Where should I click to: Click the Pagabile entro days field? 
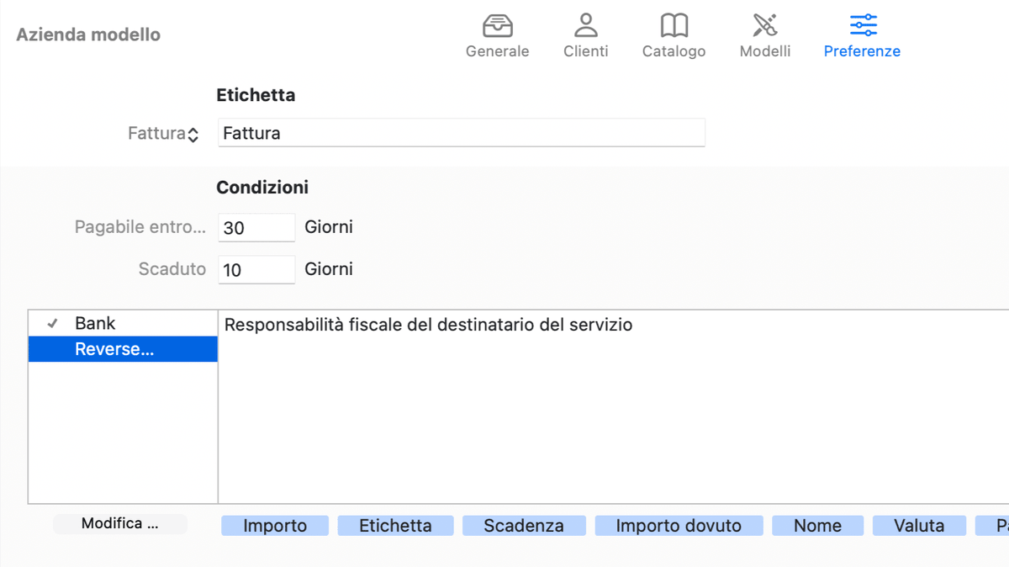coord(256,228)
